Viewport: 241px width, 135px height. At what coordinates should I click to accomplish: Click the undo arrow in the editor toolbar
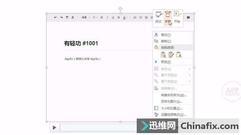coord(55,18)
